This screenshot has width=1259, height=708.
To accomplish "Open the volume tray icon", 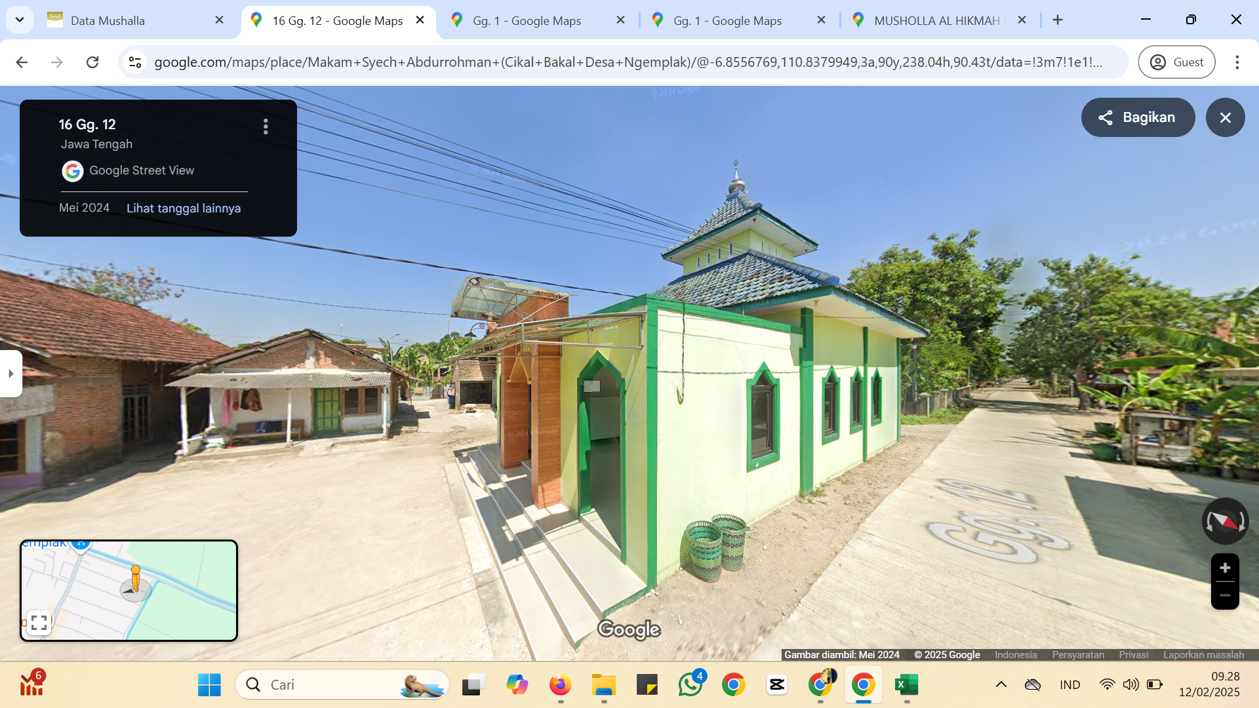I will pyautogui.click(x=1130, y=685).
